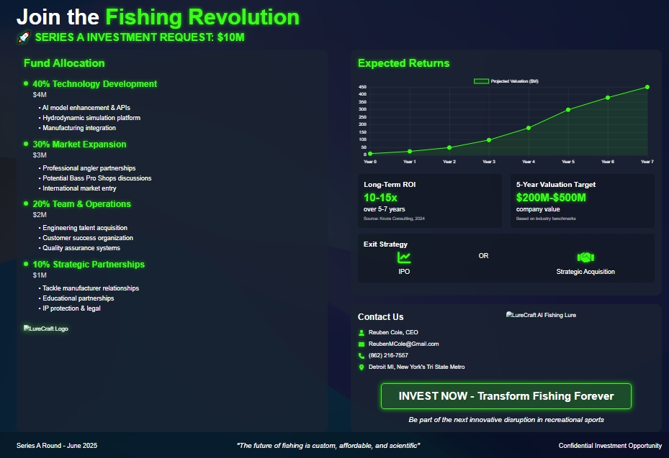The width and height of the screenshot is (669, 458).
Task: Click the broken LureCraft Logo image
Action: [46, 329]
